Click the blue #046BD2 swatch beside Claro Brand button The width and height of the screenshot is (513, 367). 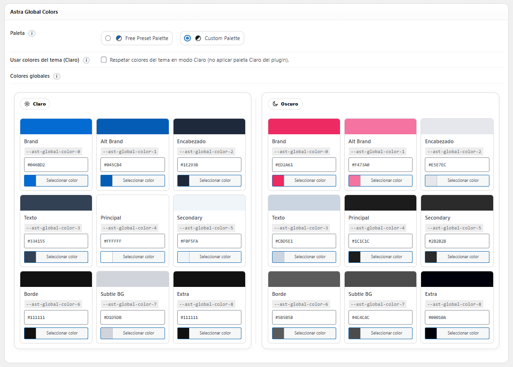pyautogui.click(x=30, y=180)
